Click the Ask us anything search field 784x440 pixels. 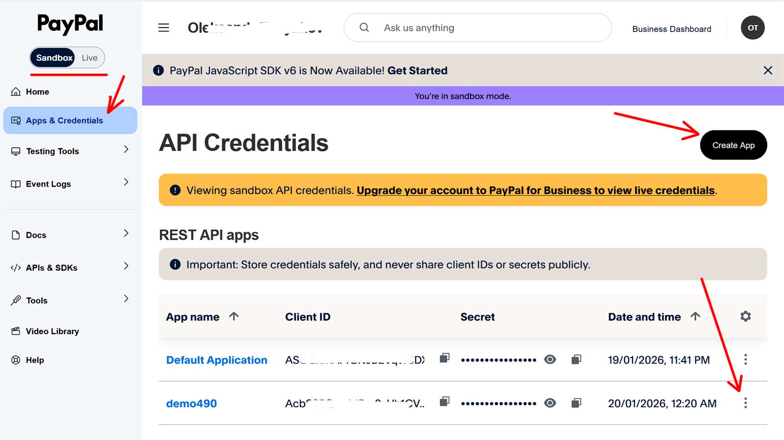[478, 28]
